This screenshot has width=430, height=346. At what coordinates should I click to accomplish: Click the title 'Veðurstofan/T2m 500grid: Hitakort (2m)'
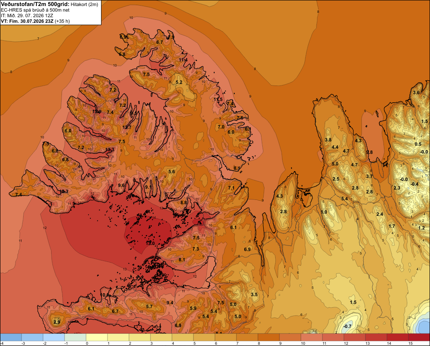coord(49,4)
